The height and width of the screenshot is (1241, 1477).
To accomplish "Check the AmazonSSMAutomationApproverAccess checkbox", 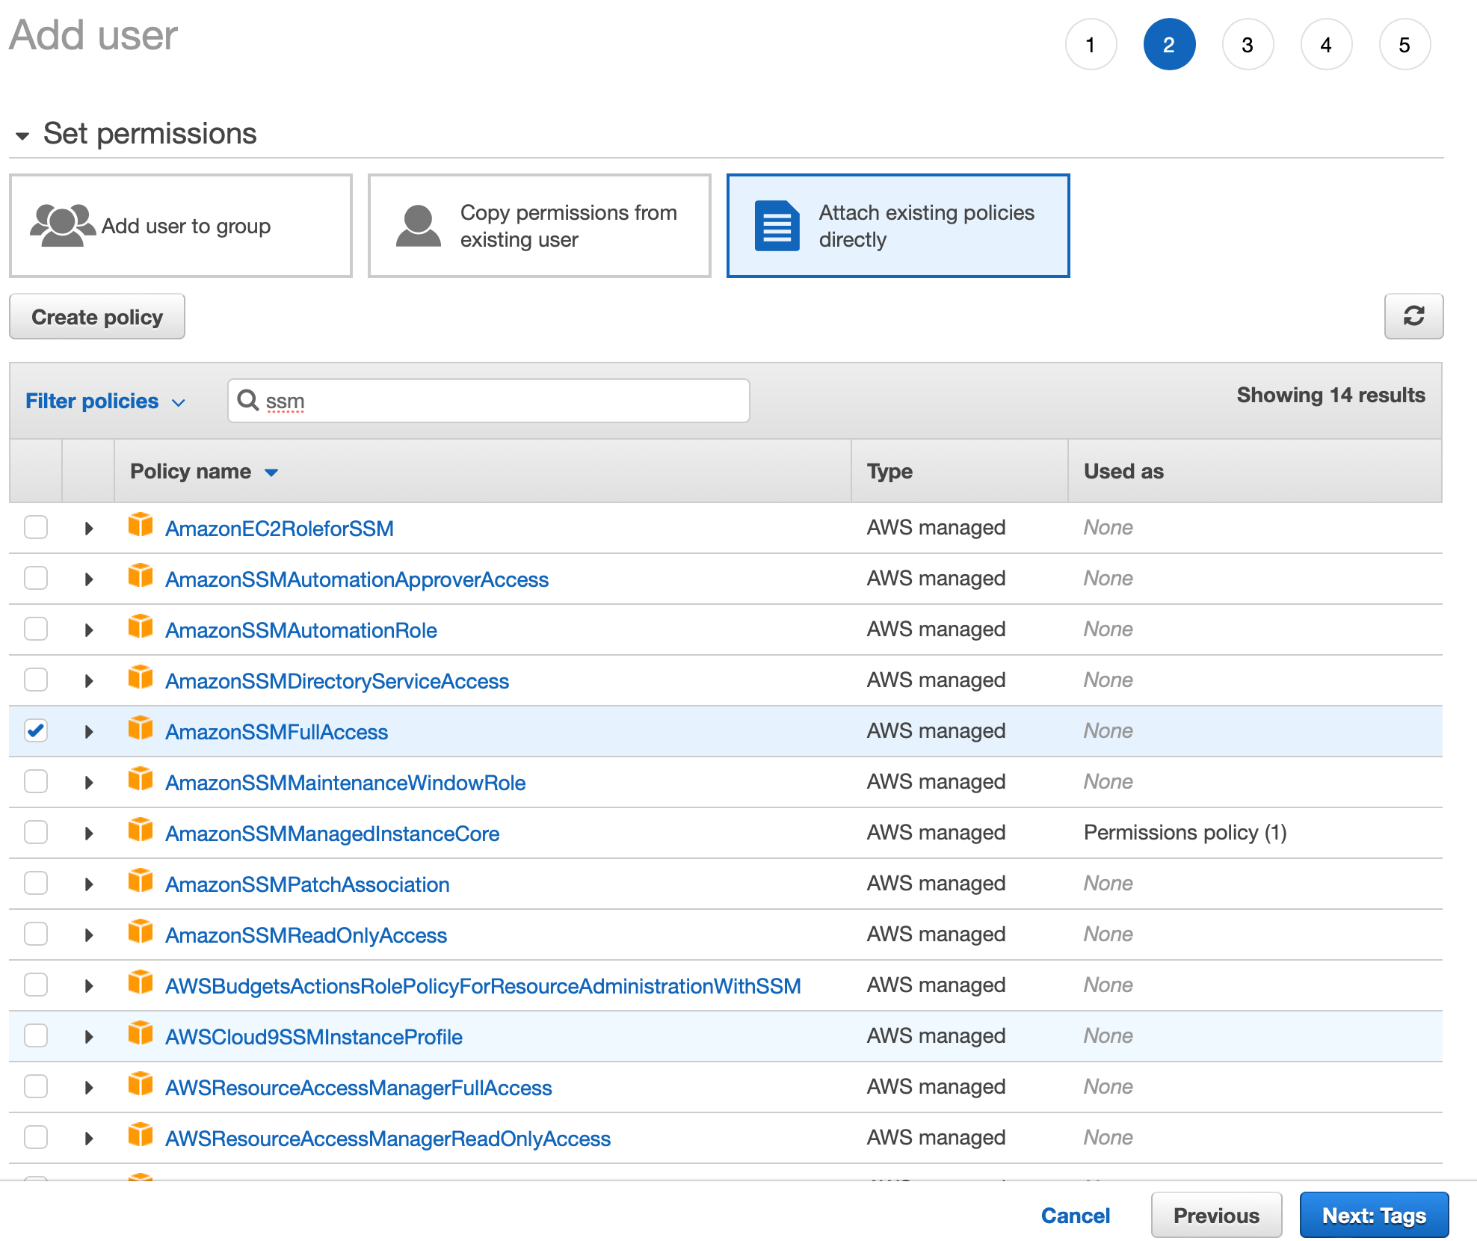I will click(36, 578).
